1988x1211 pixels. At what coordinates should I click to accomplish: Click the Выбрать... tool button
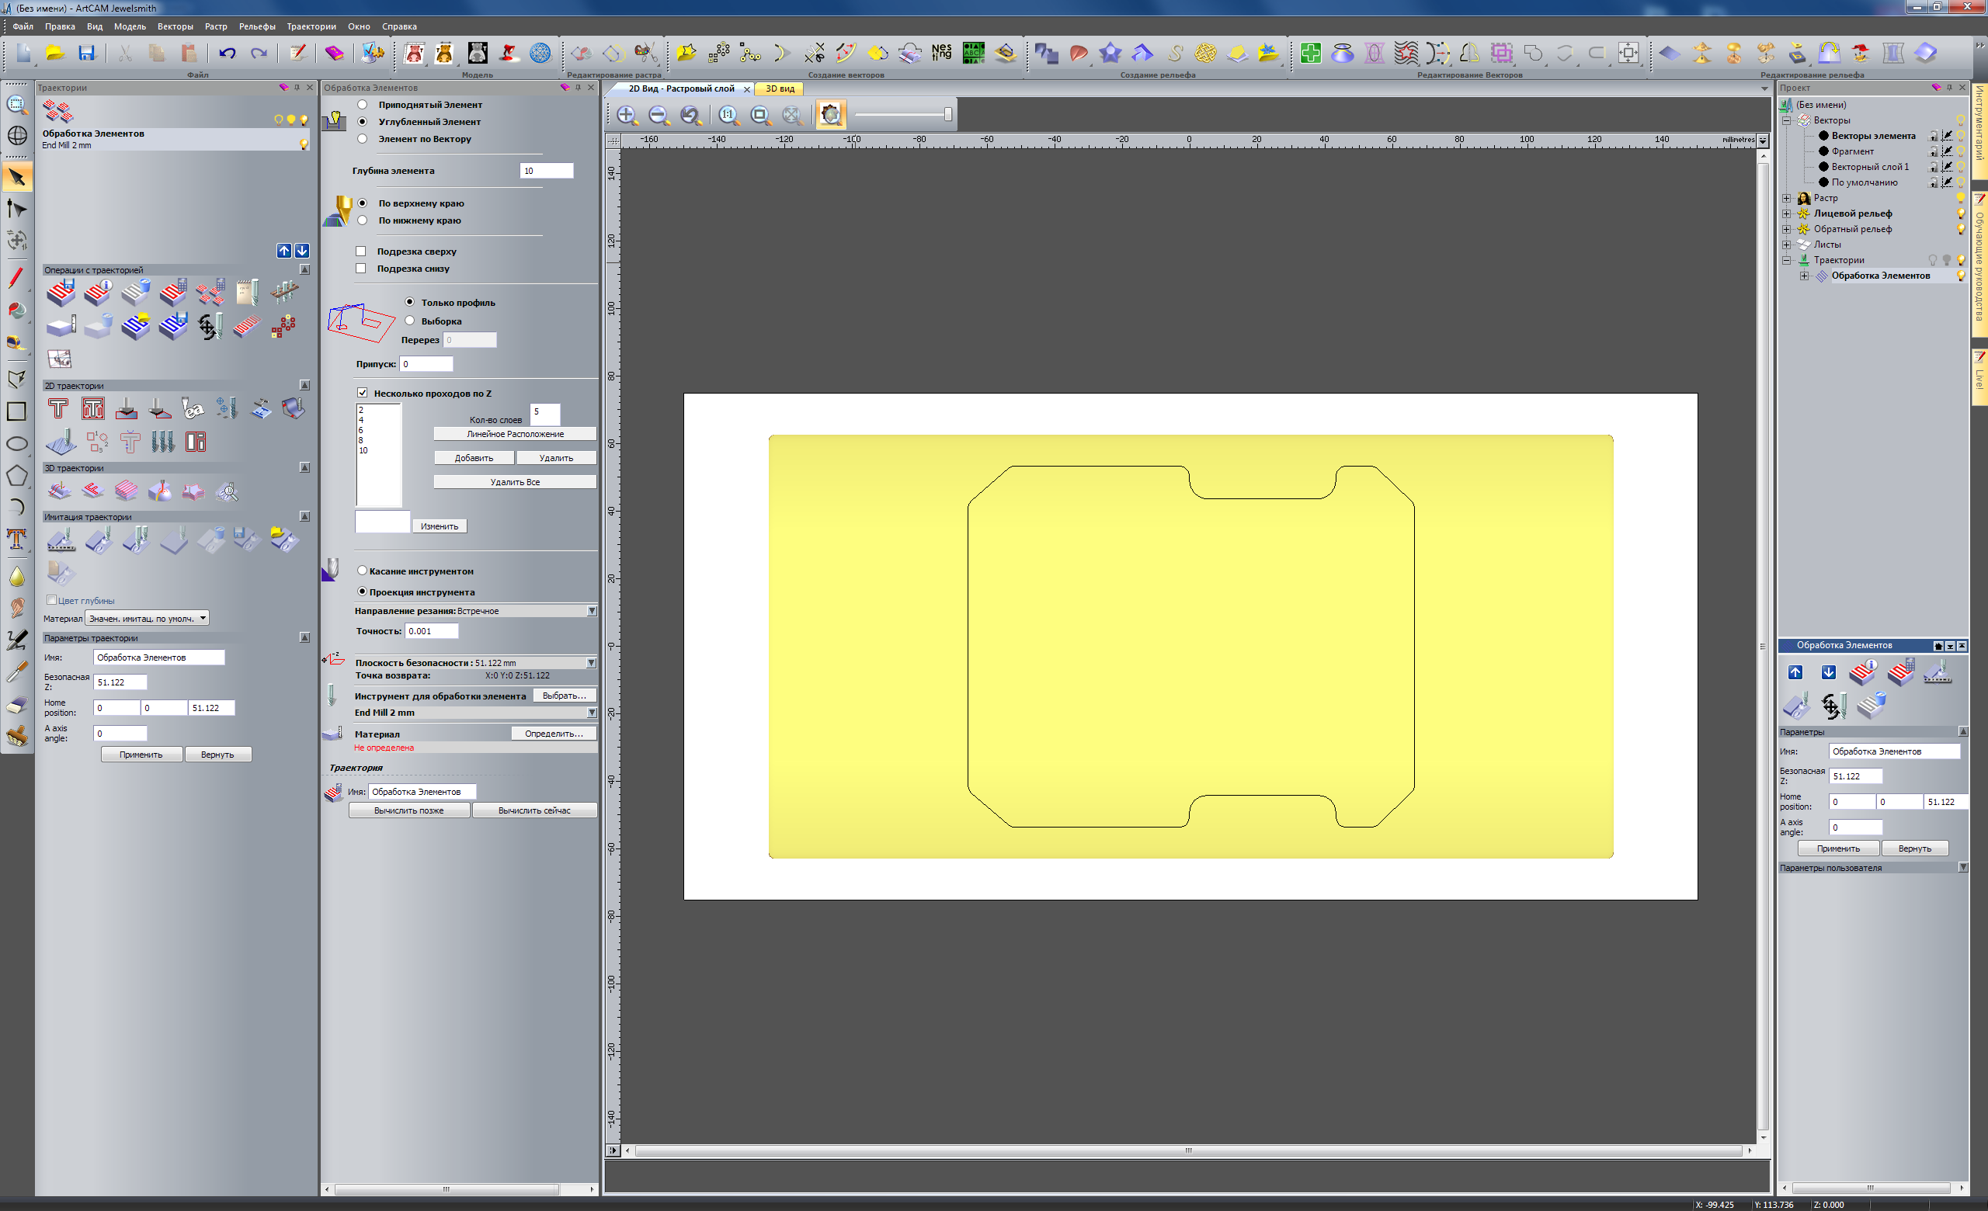563,696
